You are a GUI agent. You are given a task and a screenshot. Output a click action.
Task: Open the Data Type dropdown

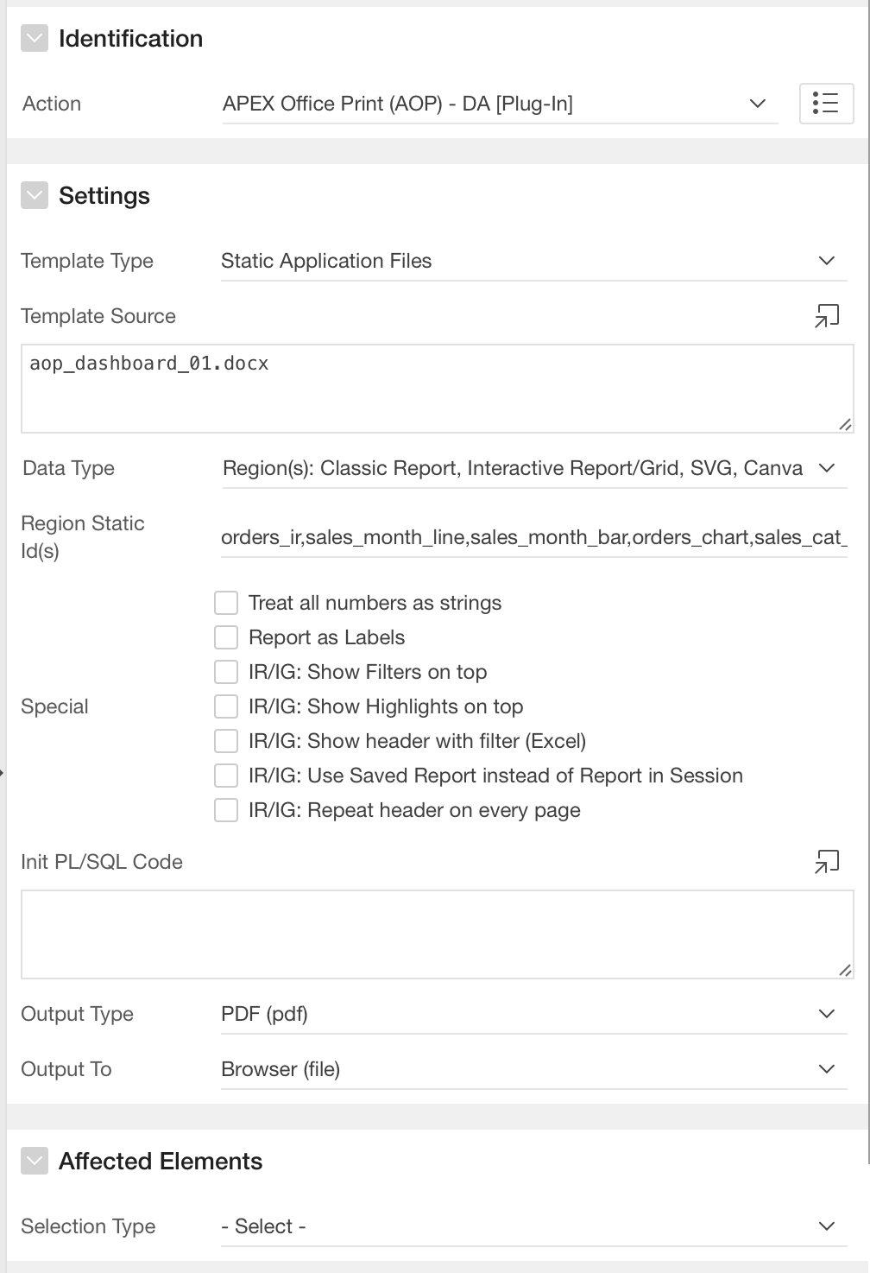coord(533,468)
